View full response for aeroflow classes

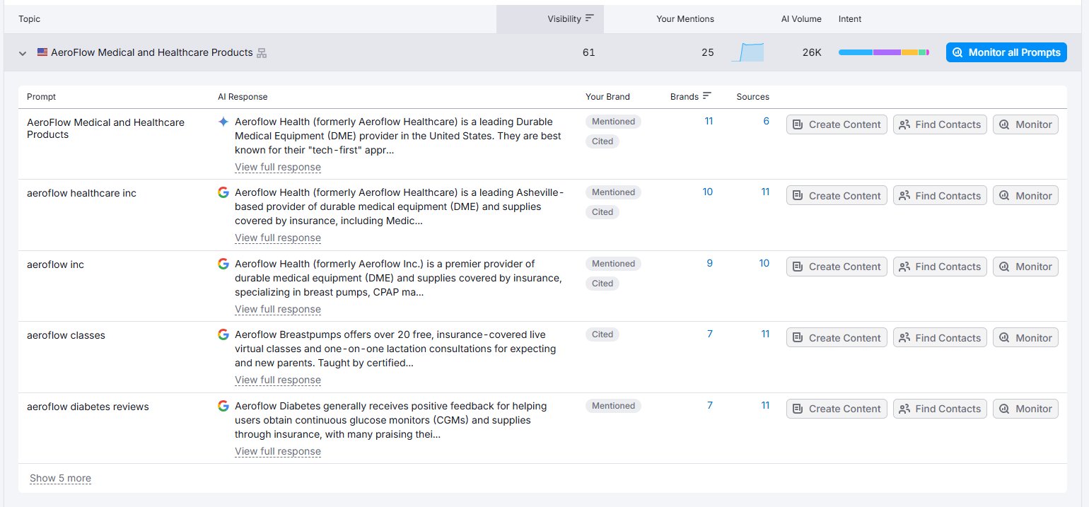coord(278,380)
